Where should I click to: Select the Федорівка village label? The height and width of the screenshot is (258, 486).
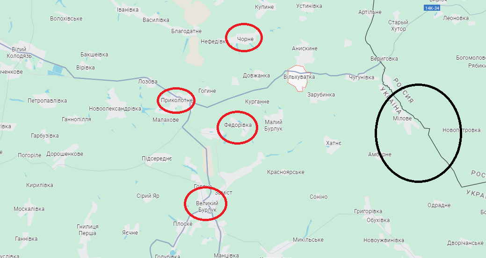238,125
